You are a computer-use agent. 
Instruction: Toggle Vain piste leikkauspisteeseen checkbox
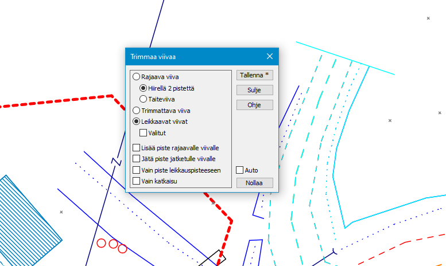coord(136,170)
